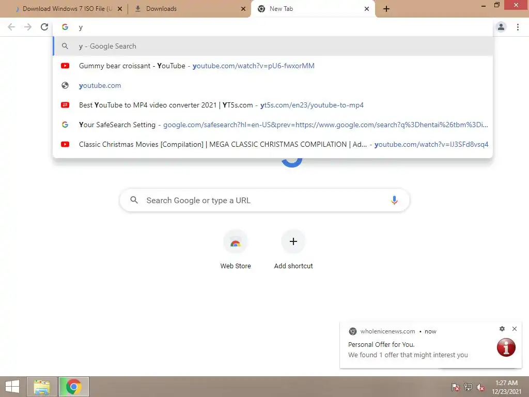
Task: Click the voice search microphone icon
Action: pos(394,200)
